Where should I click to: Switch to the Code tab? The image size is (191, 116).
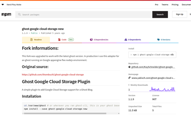click(66, 40)
